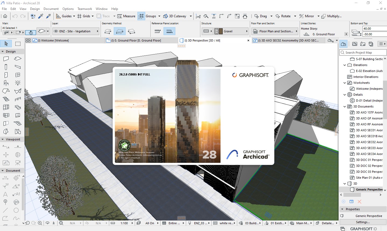
Task: Click the Fit in Window icon
Action: coord(61,223)
